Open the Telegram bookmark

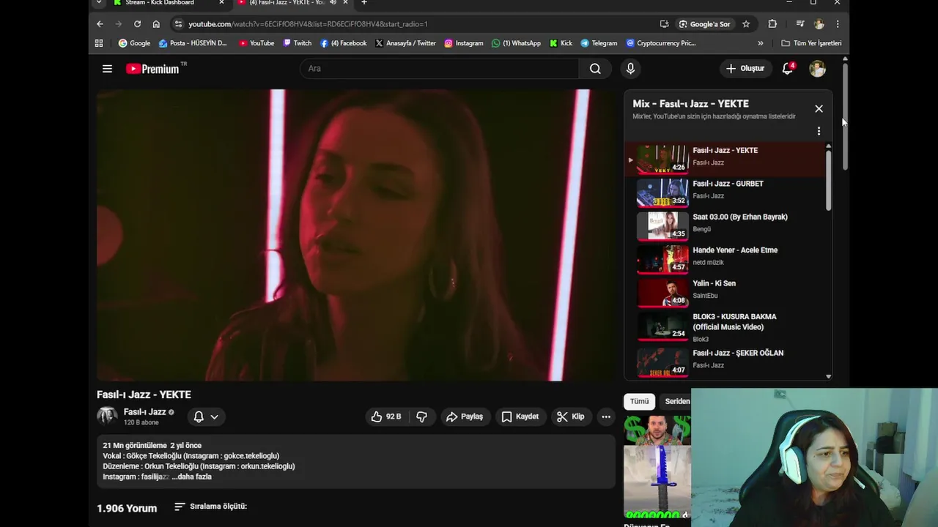coord(599,43)
